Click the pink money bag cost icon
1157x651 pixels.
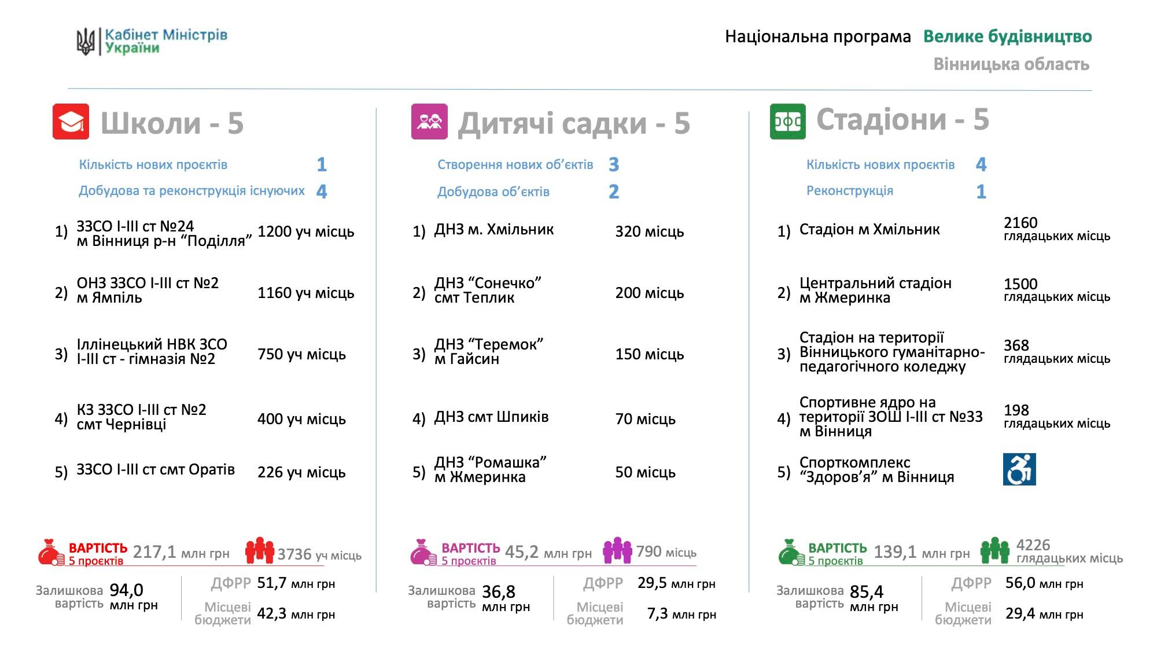[x=423, y=553]
